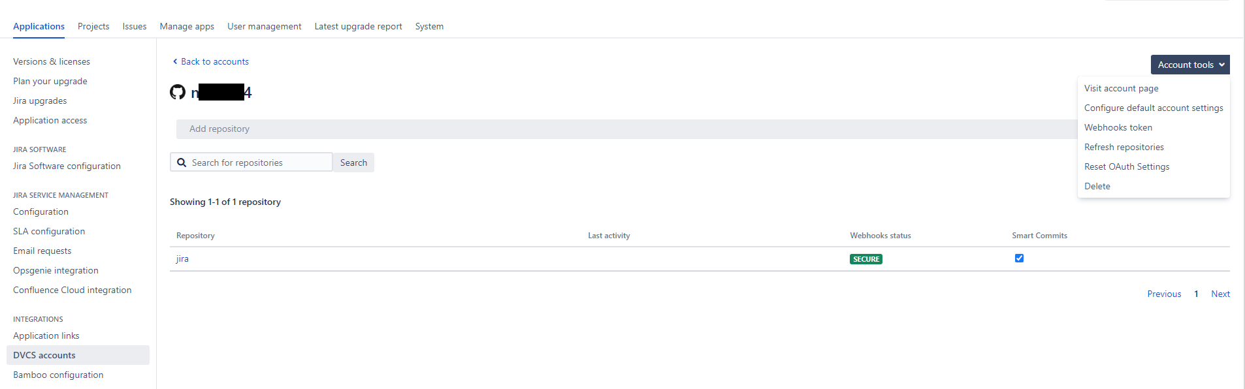Screen dimensions: 1245x389
Task: Select DVCS accounts in the sidebar
Action: click(78, 355)
